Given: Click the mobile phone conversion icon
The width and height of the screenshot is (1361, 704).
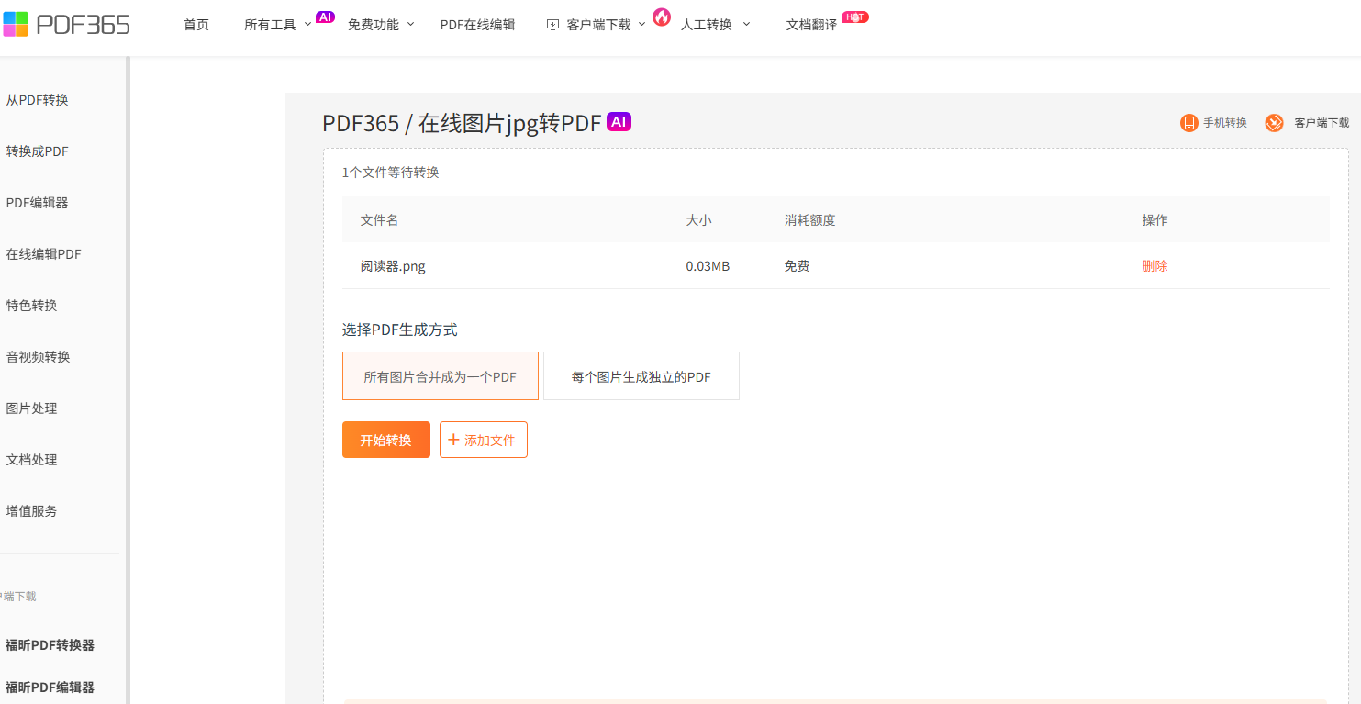Looking at the screenshot, I should pyautogui.click(x=1189, y=123).
